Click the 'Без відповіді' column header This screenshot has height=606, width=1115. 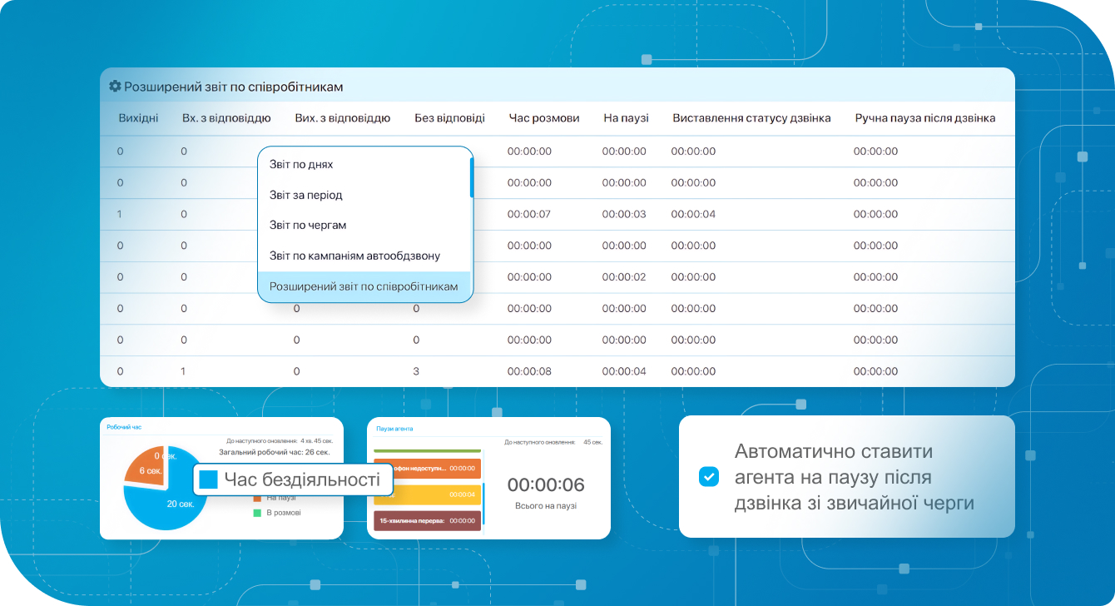coord(449,118)
